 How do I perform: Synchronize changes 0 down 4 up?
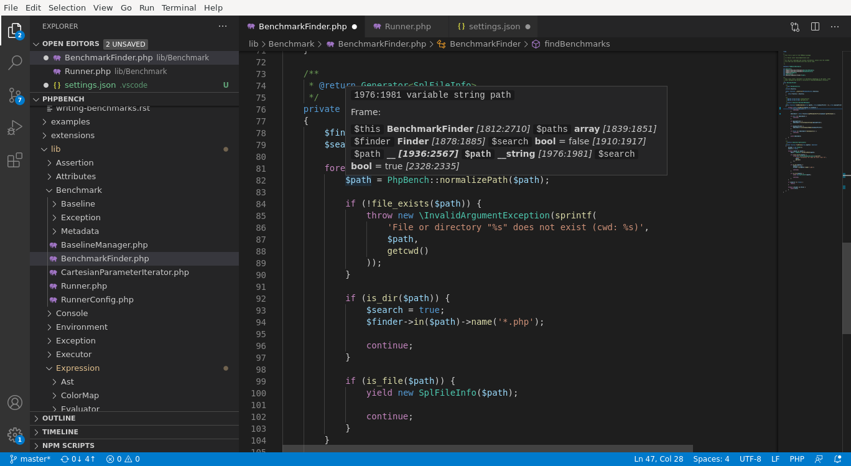[x=78, y=459]
